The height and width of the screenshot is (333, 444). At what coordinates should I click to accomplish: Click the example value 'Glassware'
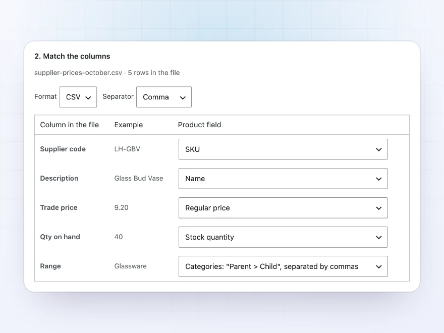(131, 266)
